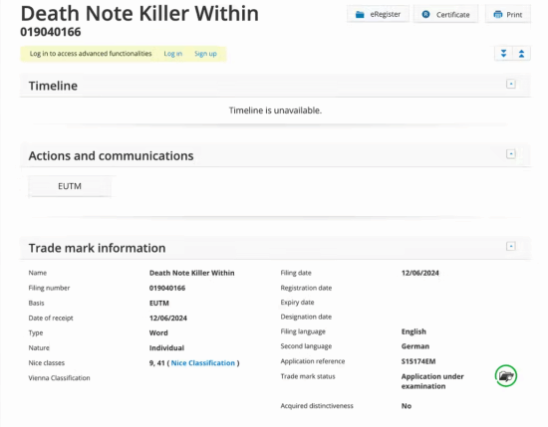Viewport: 548px width, 427px height.
Task: Click the Timeline is unavailable message
Action: tap(275, 110)
